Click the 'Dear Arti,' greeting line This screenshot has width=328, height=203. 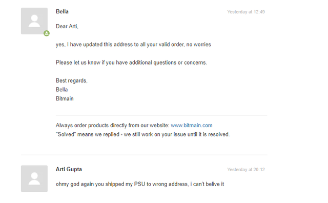[x=67, y=26]
